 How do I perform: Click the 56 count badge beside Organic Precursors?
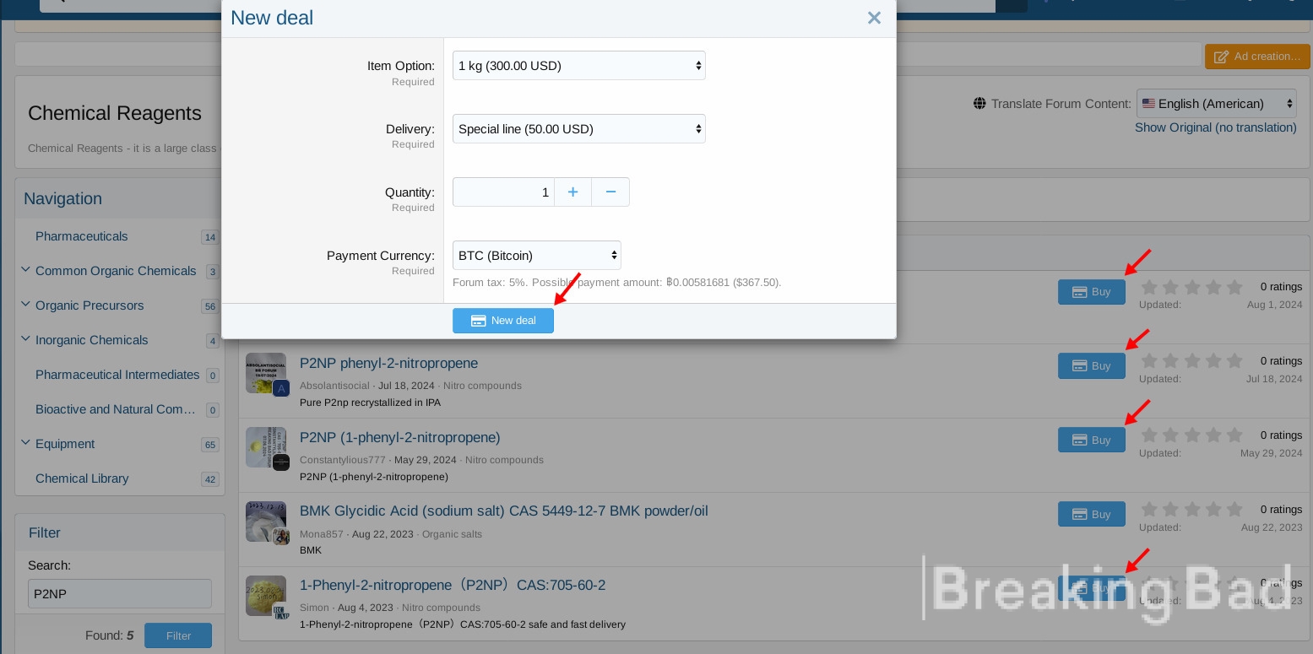210,306
